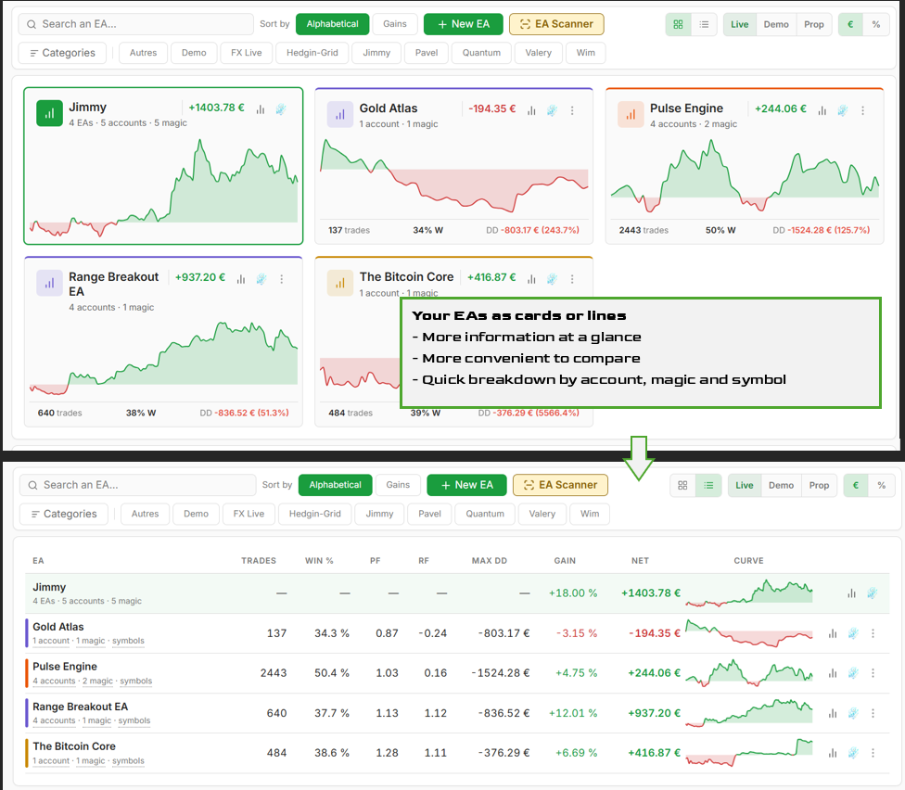Click the sparkle icon in the Pulse Engine list row
Image resolution: width=905 pixels, height=790 pixels.
pos(853,673)
